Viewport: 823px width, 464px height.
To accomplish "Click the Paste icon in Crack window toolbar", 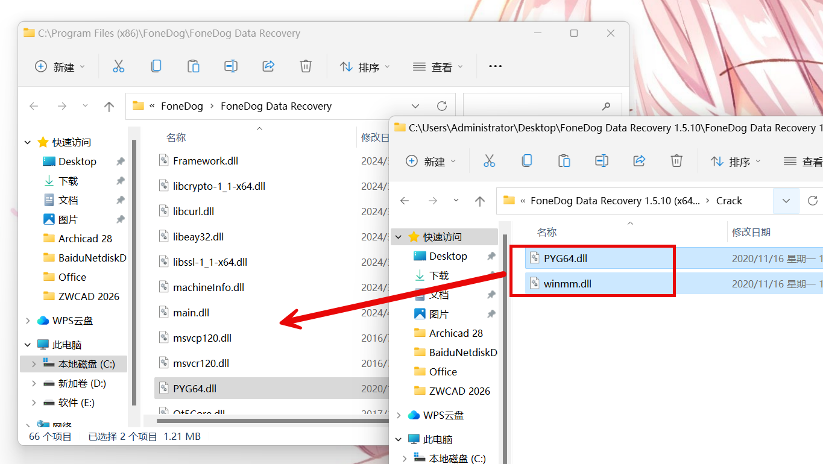I will pyautogui.click(x=564, y=161).
